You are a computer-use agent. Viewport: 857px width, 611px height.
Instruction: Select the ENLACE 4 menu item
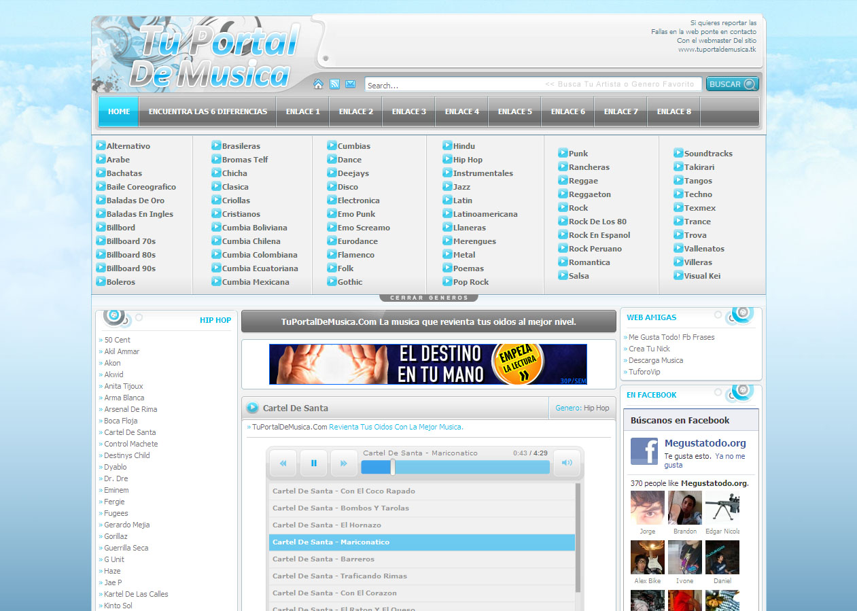pos(462,111)
